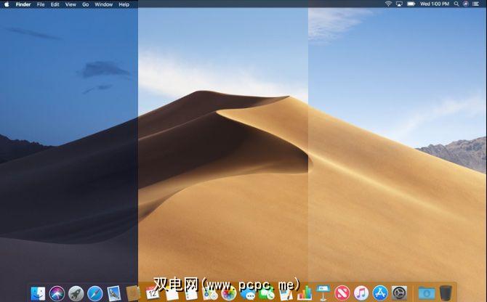Open System Preferences gear icon
This screenshot has height=302, width=487.
(x=399, y=293)
